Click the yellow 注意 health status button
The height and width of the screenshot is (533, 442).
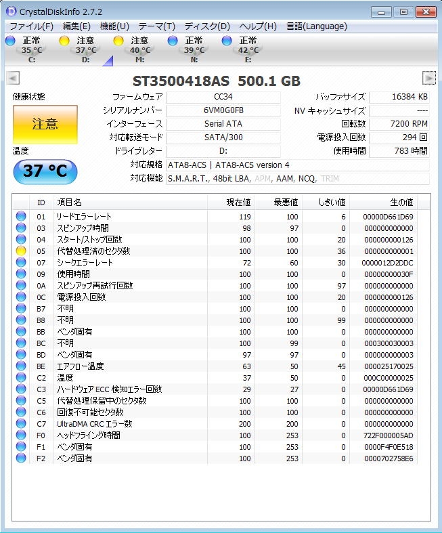(x=45, y=125)
